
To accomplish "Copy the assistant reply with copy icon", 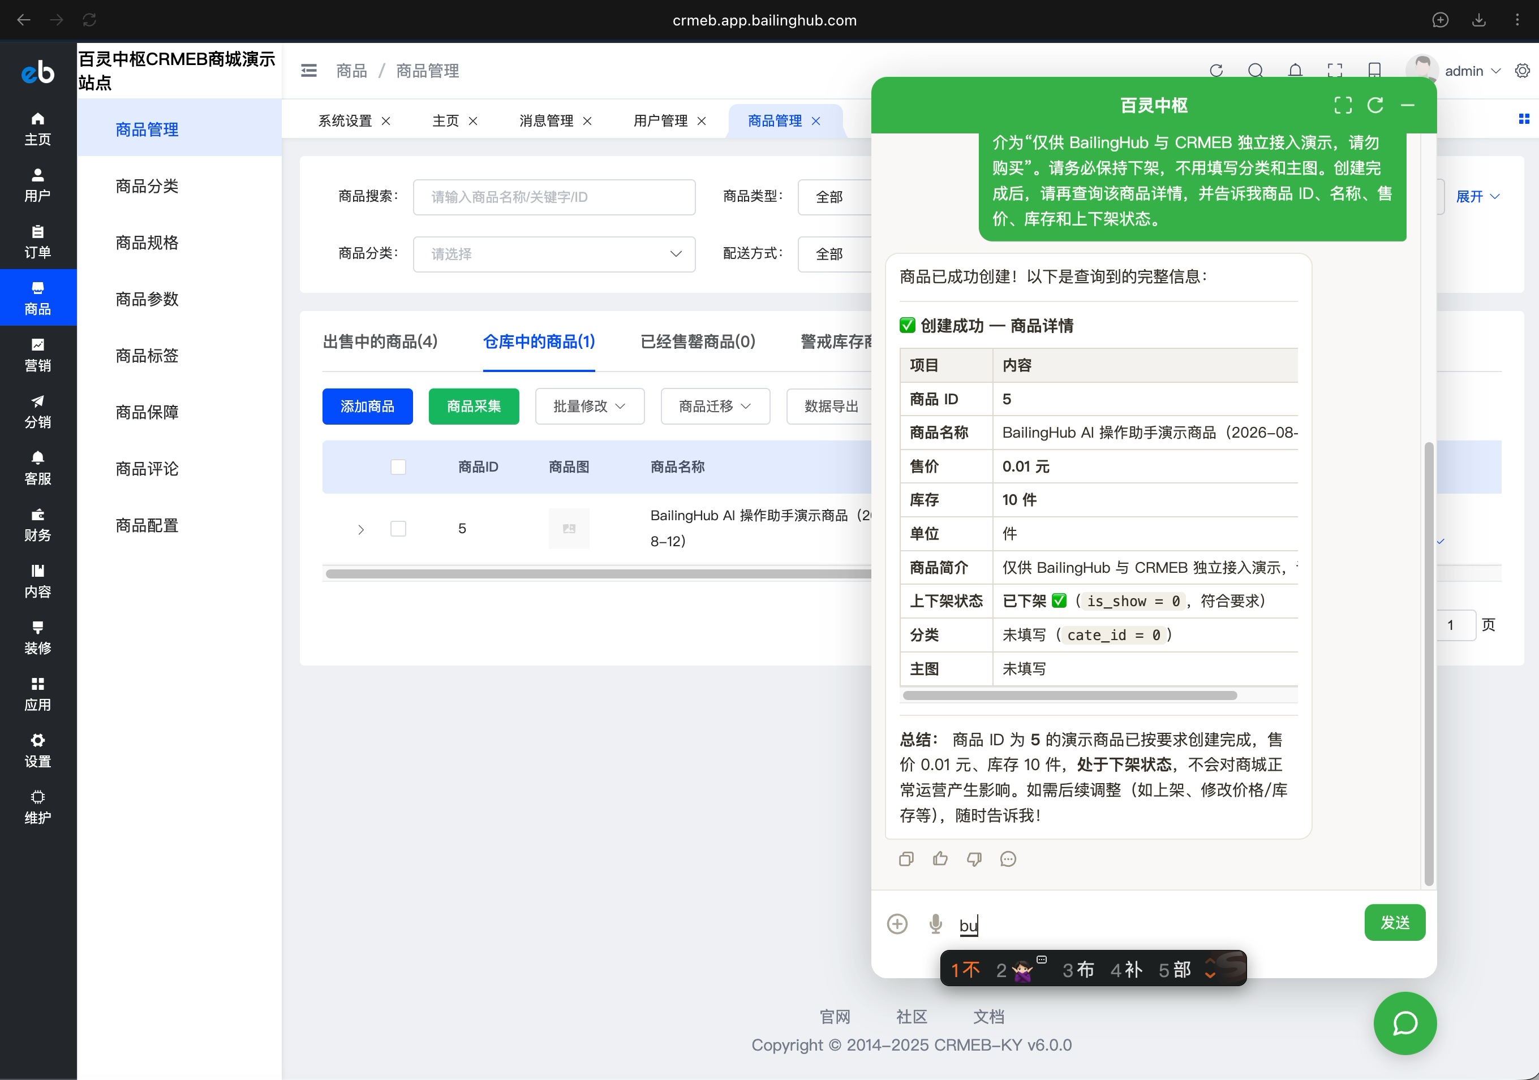I will (906, 858).
